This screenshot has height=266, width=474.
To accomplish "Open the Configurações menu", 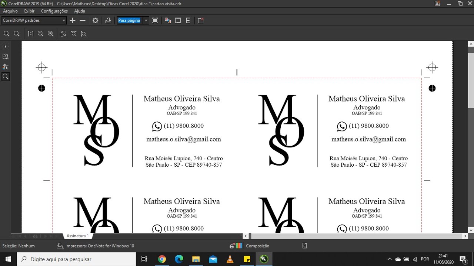I will point(54,11).
